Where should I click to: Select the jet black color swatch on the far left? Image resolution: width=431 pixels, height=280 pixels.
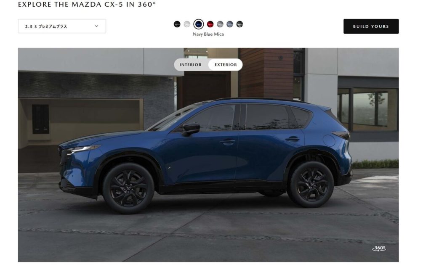177,24
